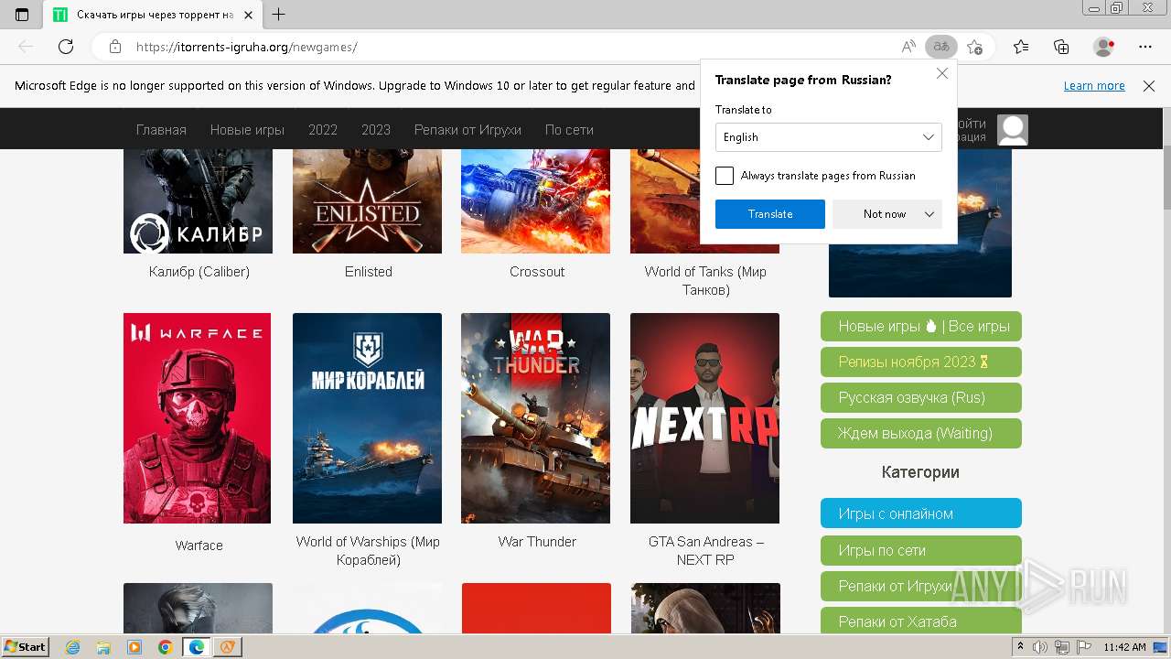Click the taskbar clock showing 11:42 AM
The image size is (1171, 659).
click(1124, 647)
